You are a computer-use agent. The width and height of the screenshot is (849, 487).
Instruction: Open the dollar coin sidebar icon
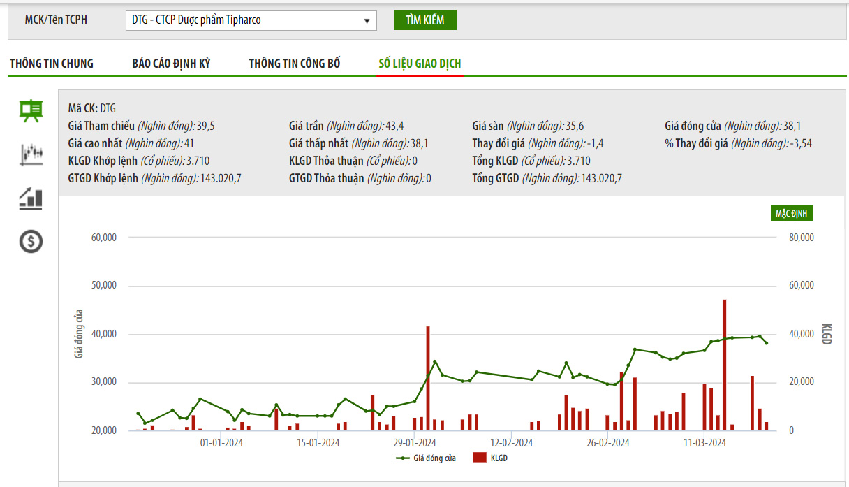tap(31, 242)
